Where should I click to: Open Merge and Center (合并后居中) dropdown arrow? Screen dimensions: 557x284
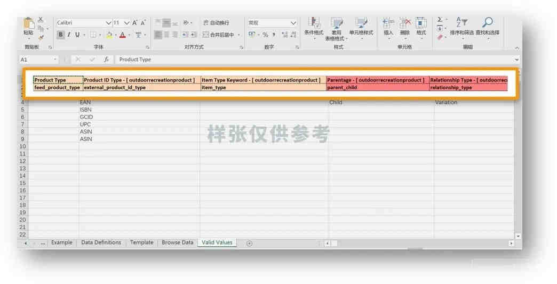(238, 35)
